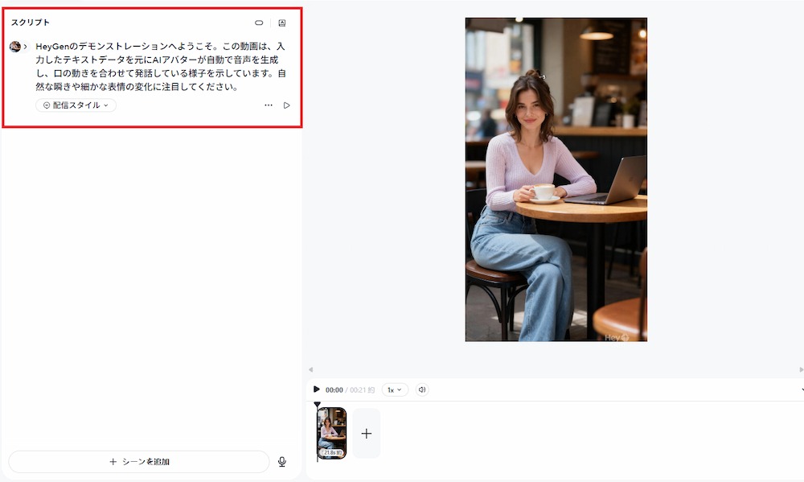Click the subtitle/caption pill icon in script header
Screen dimensions: 804x482
(x=259, y=23)
